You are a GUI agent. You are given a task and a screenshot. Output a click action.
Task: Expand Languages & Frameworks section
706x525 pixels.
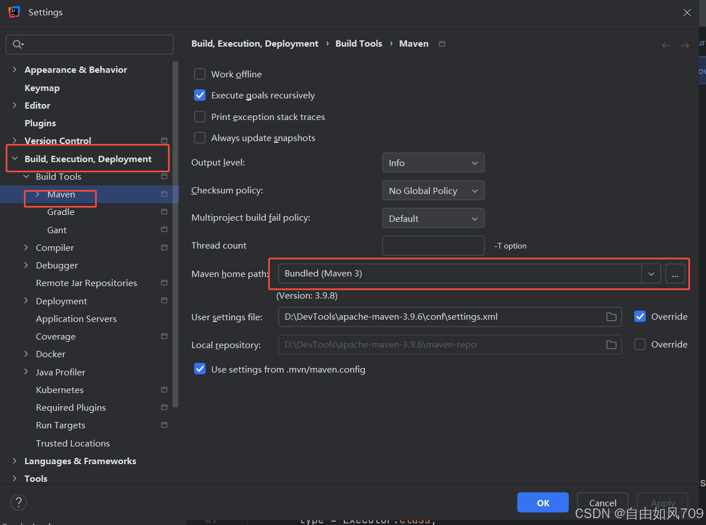15,461
